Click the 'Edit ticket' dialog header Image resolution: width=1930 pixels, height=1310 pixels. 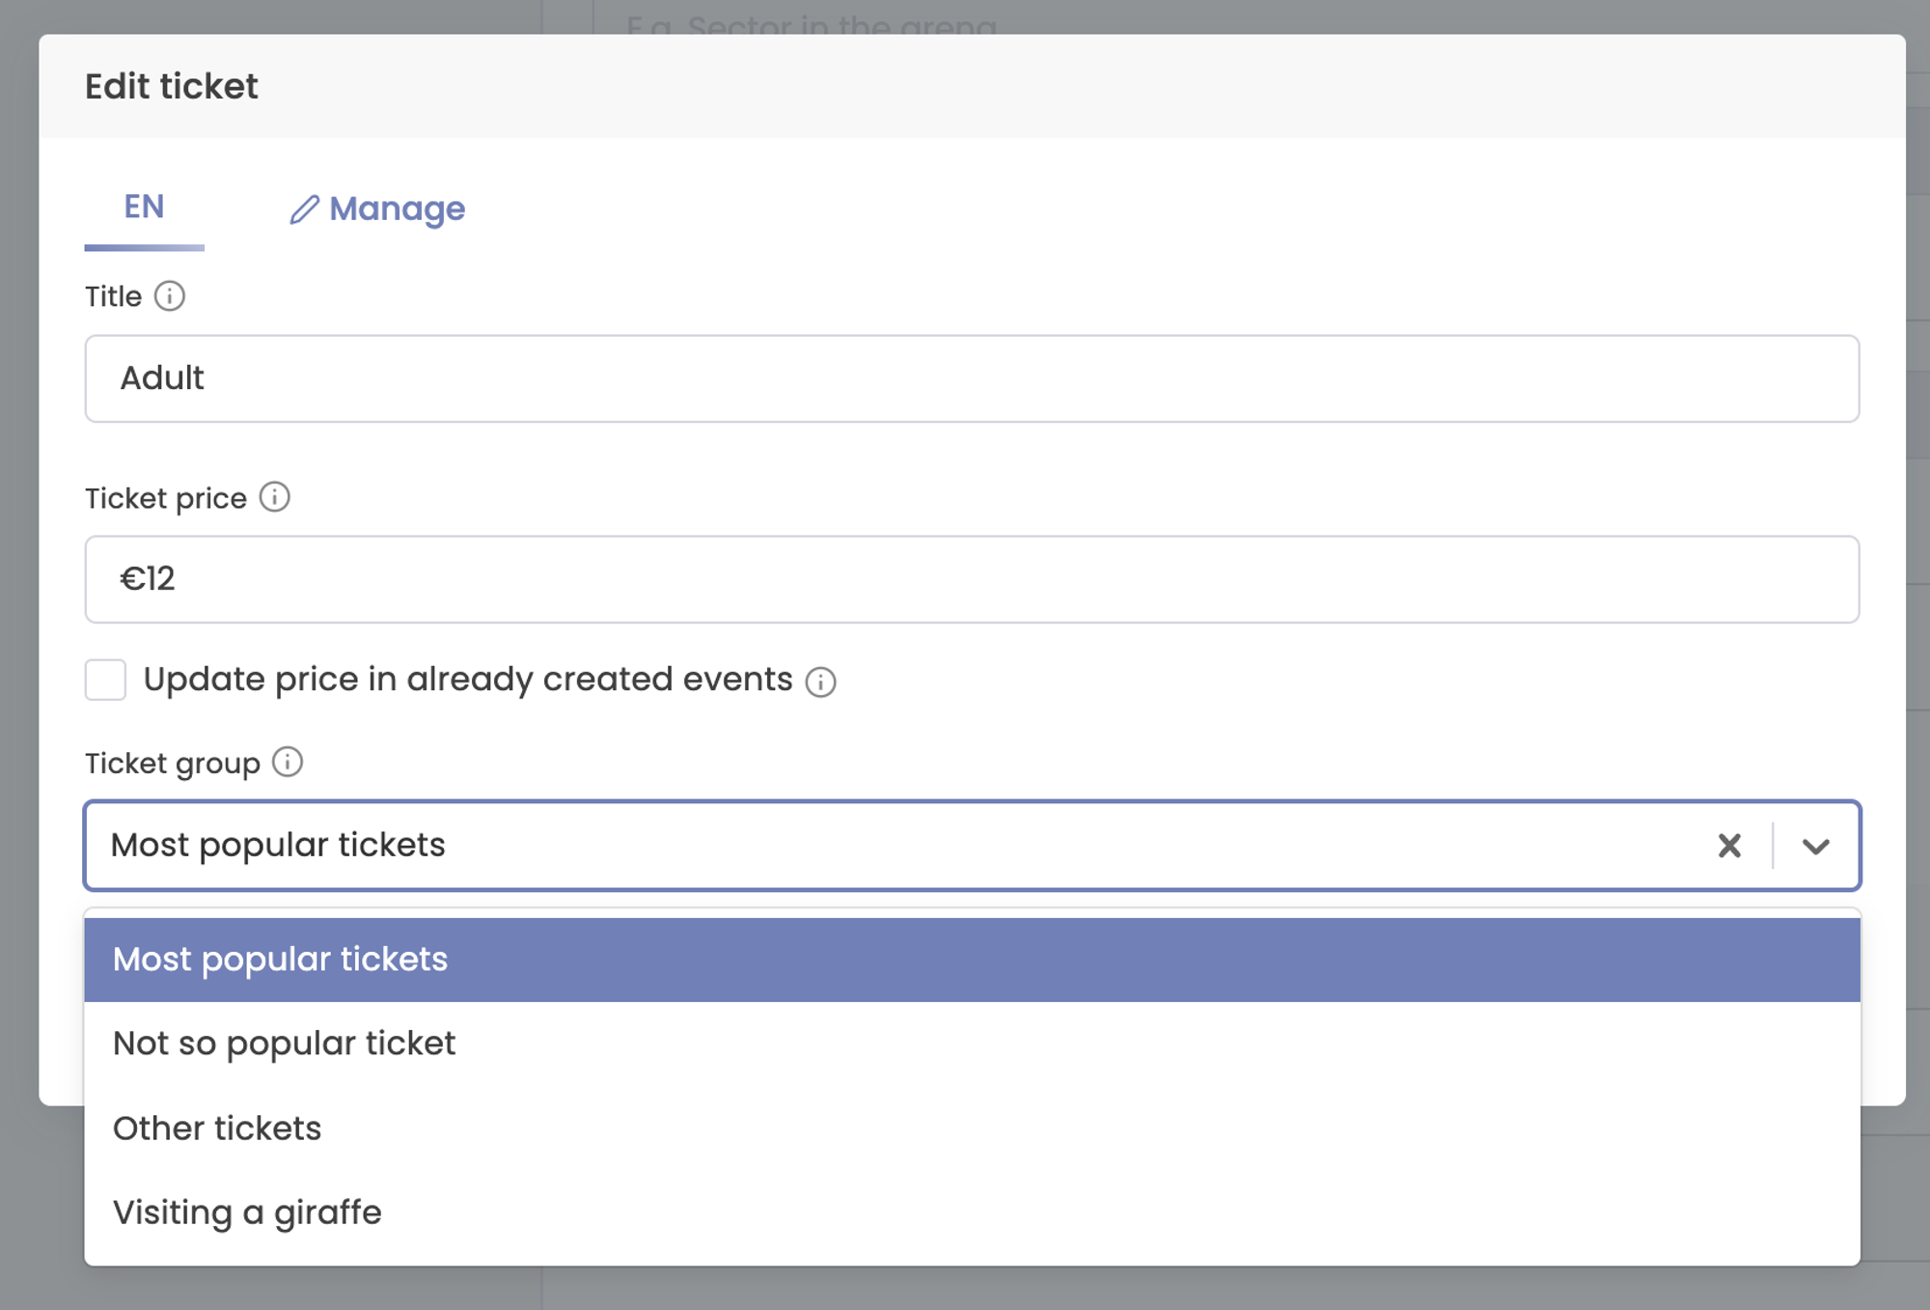tap(172, 85)
